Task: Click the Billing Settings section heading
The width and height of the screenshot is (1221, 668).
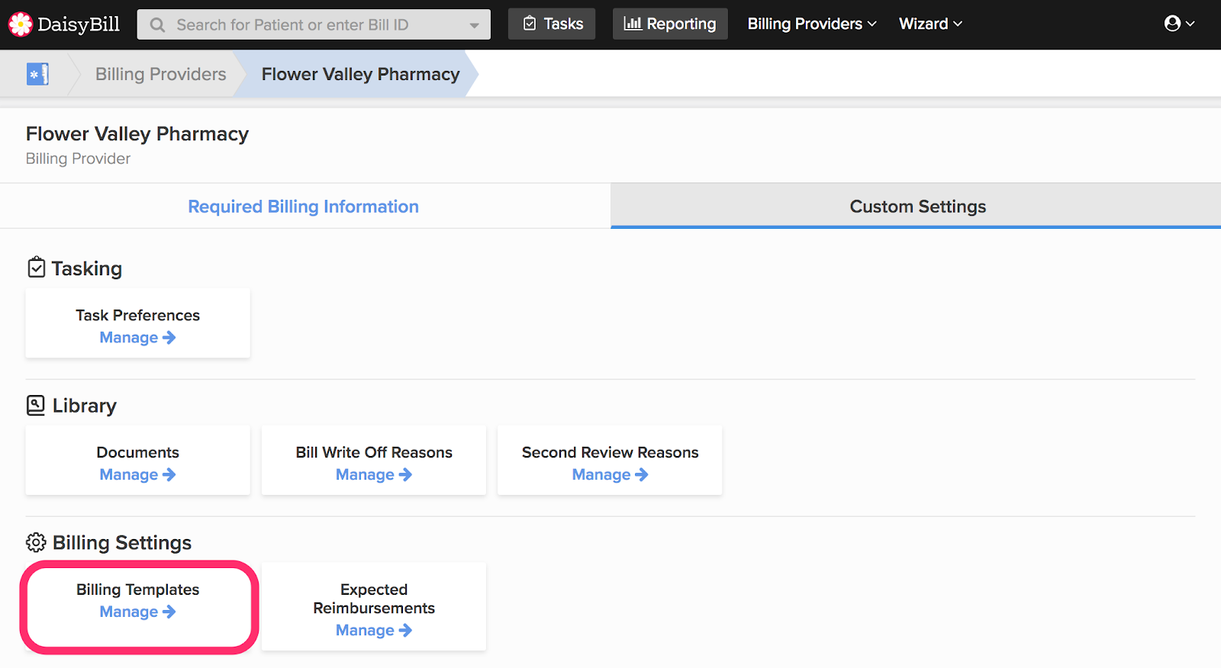Action: pyautogui.click(x=122, y=543)
